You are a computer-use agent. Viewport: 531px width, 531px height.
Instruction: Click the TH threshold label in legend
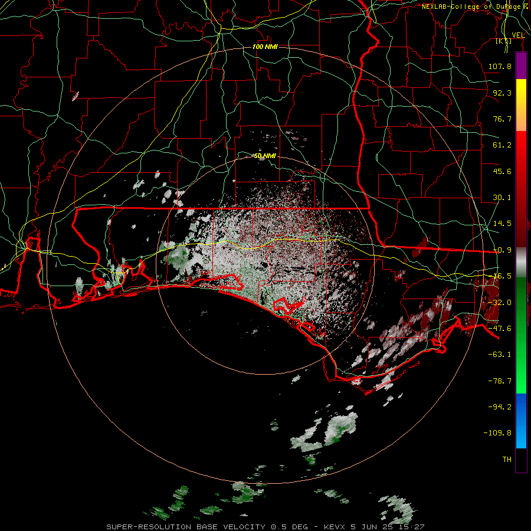[x=507, y=460]
